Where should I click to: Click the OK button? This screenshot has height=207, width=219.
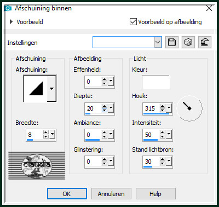[x=67, y=194]
